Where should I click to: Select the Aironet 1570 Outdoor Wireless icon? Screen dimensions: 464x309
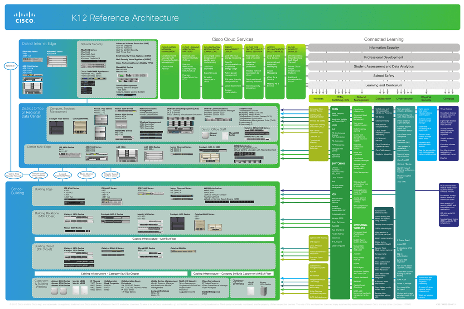coord(263,291)
